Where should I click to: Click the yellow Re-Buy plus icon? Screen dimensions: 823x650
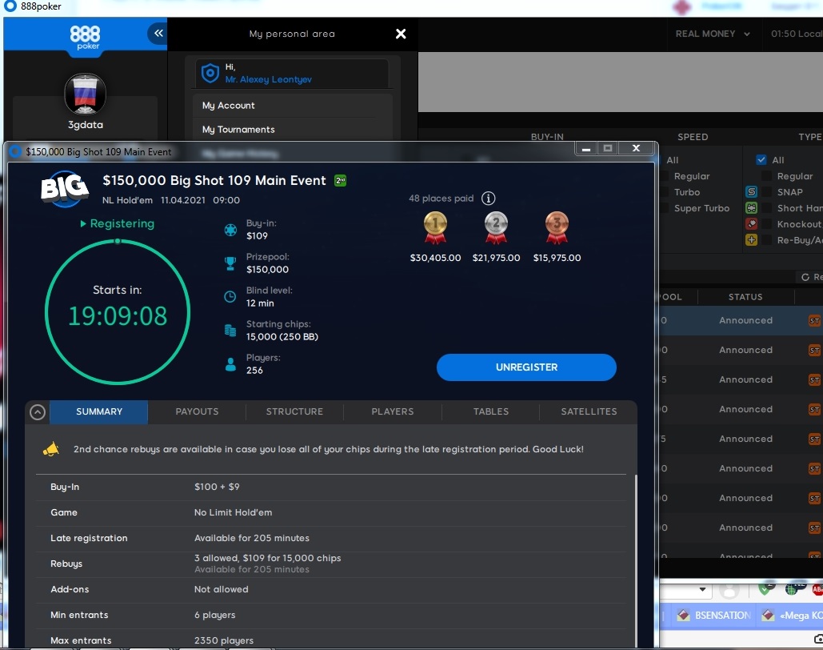[751, 240]
